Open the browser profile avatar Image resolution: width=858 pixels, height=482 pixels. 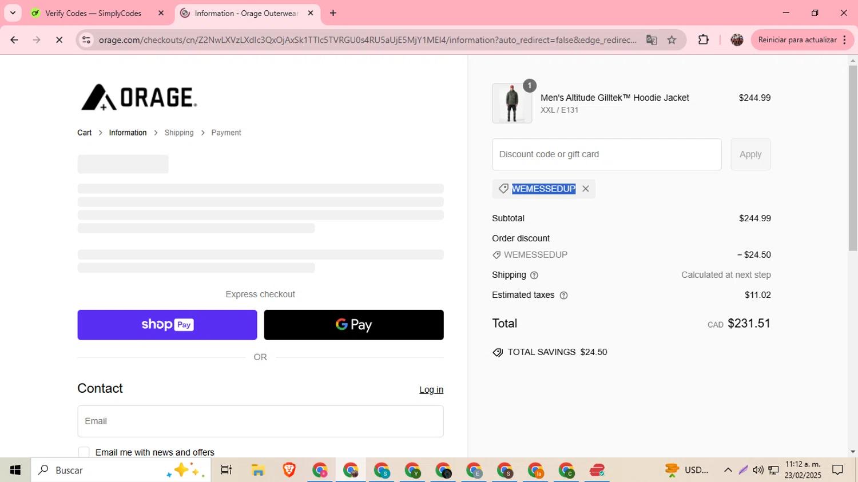pyautogui.click(x=737, y=40)
